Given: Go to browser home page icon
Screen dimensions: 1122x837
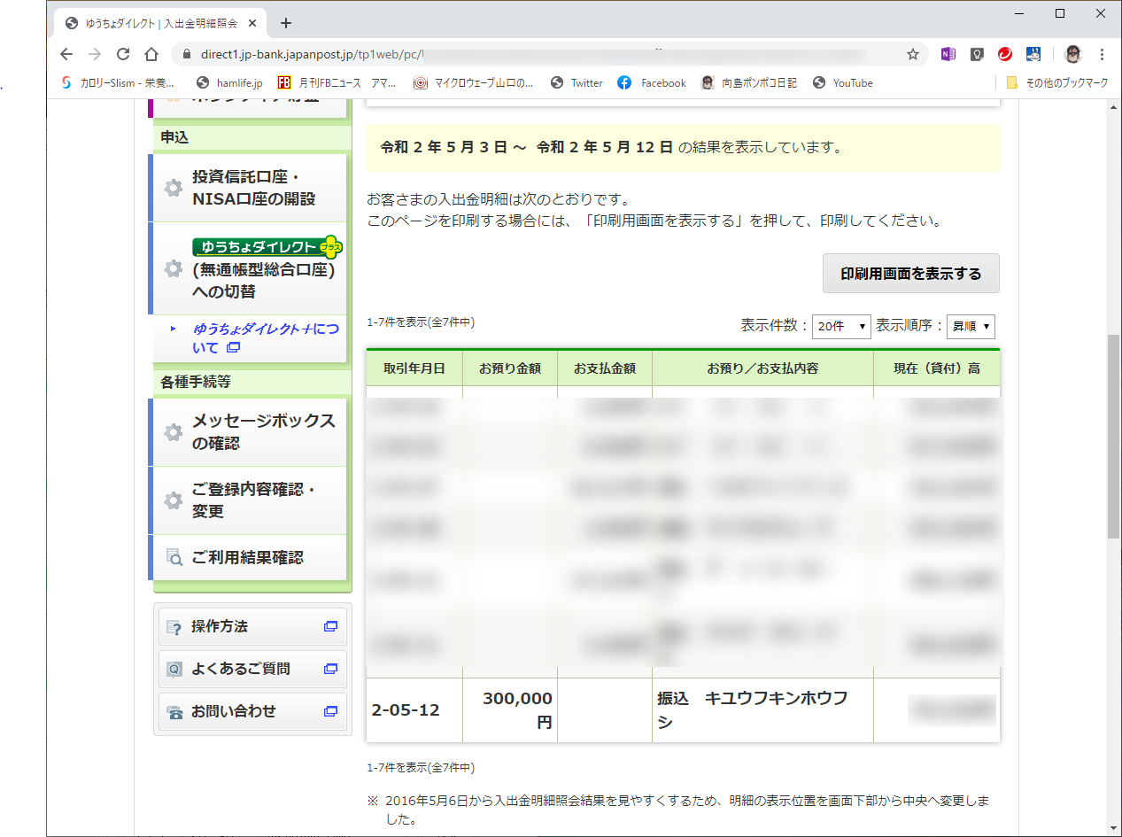Looking at the screenshot, I should click(151, 54).
